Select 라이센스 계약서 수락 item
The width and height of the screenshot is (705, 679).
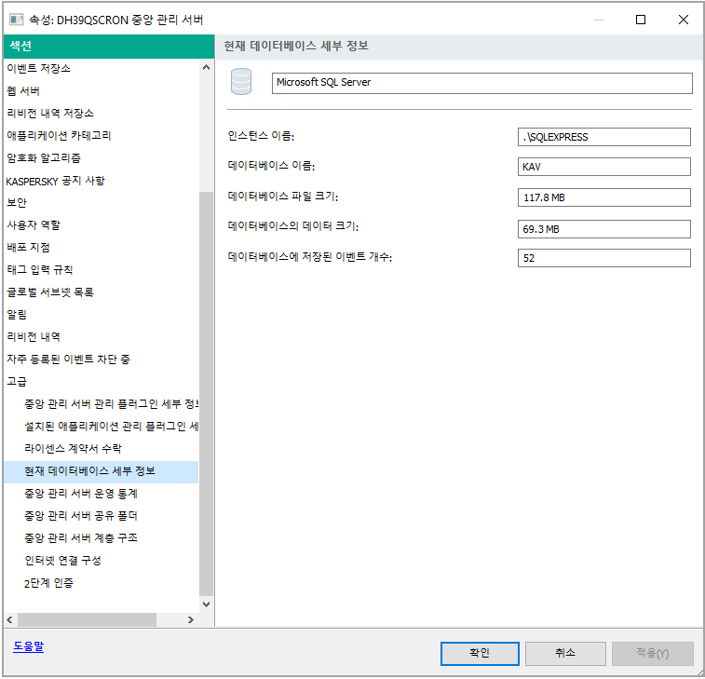73,448
